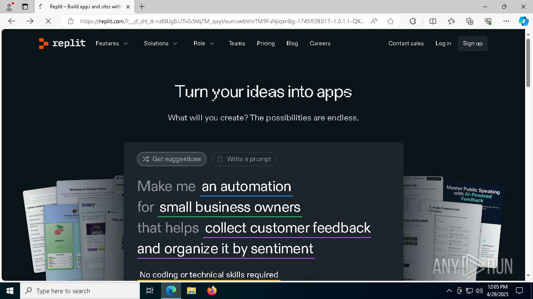Open Windows Start menu

[x=10, y=291]
